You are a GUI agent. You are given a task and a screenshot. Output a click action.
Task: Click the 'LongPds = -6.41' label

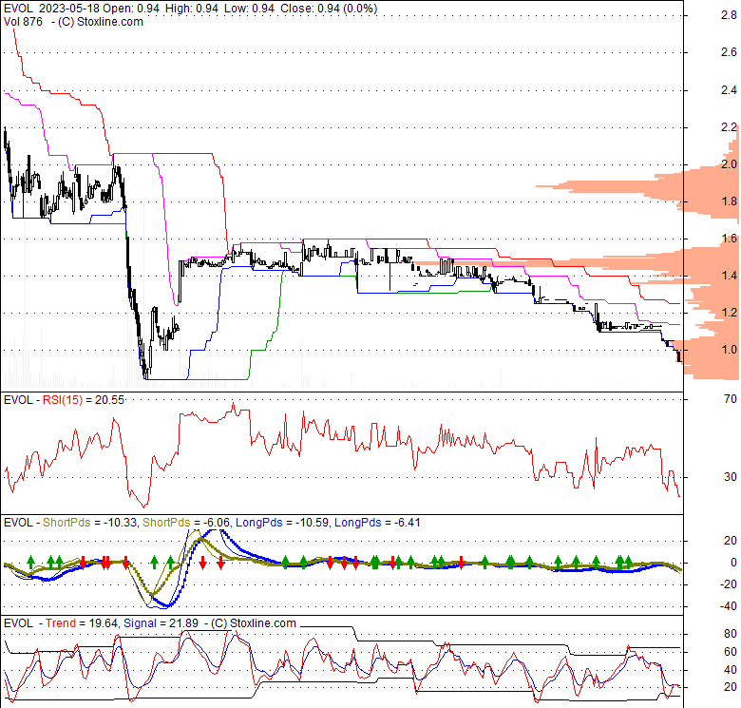(377, 523)
